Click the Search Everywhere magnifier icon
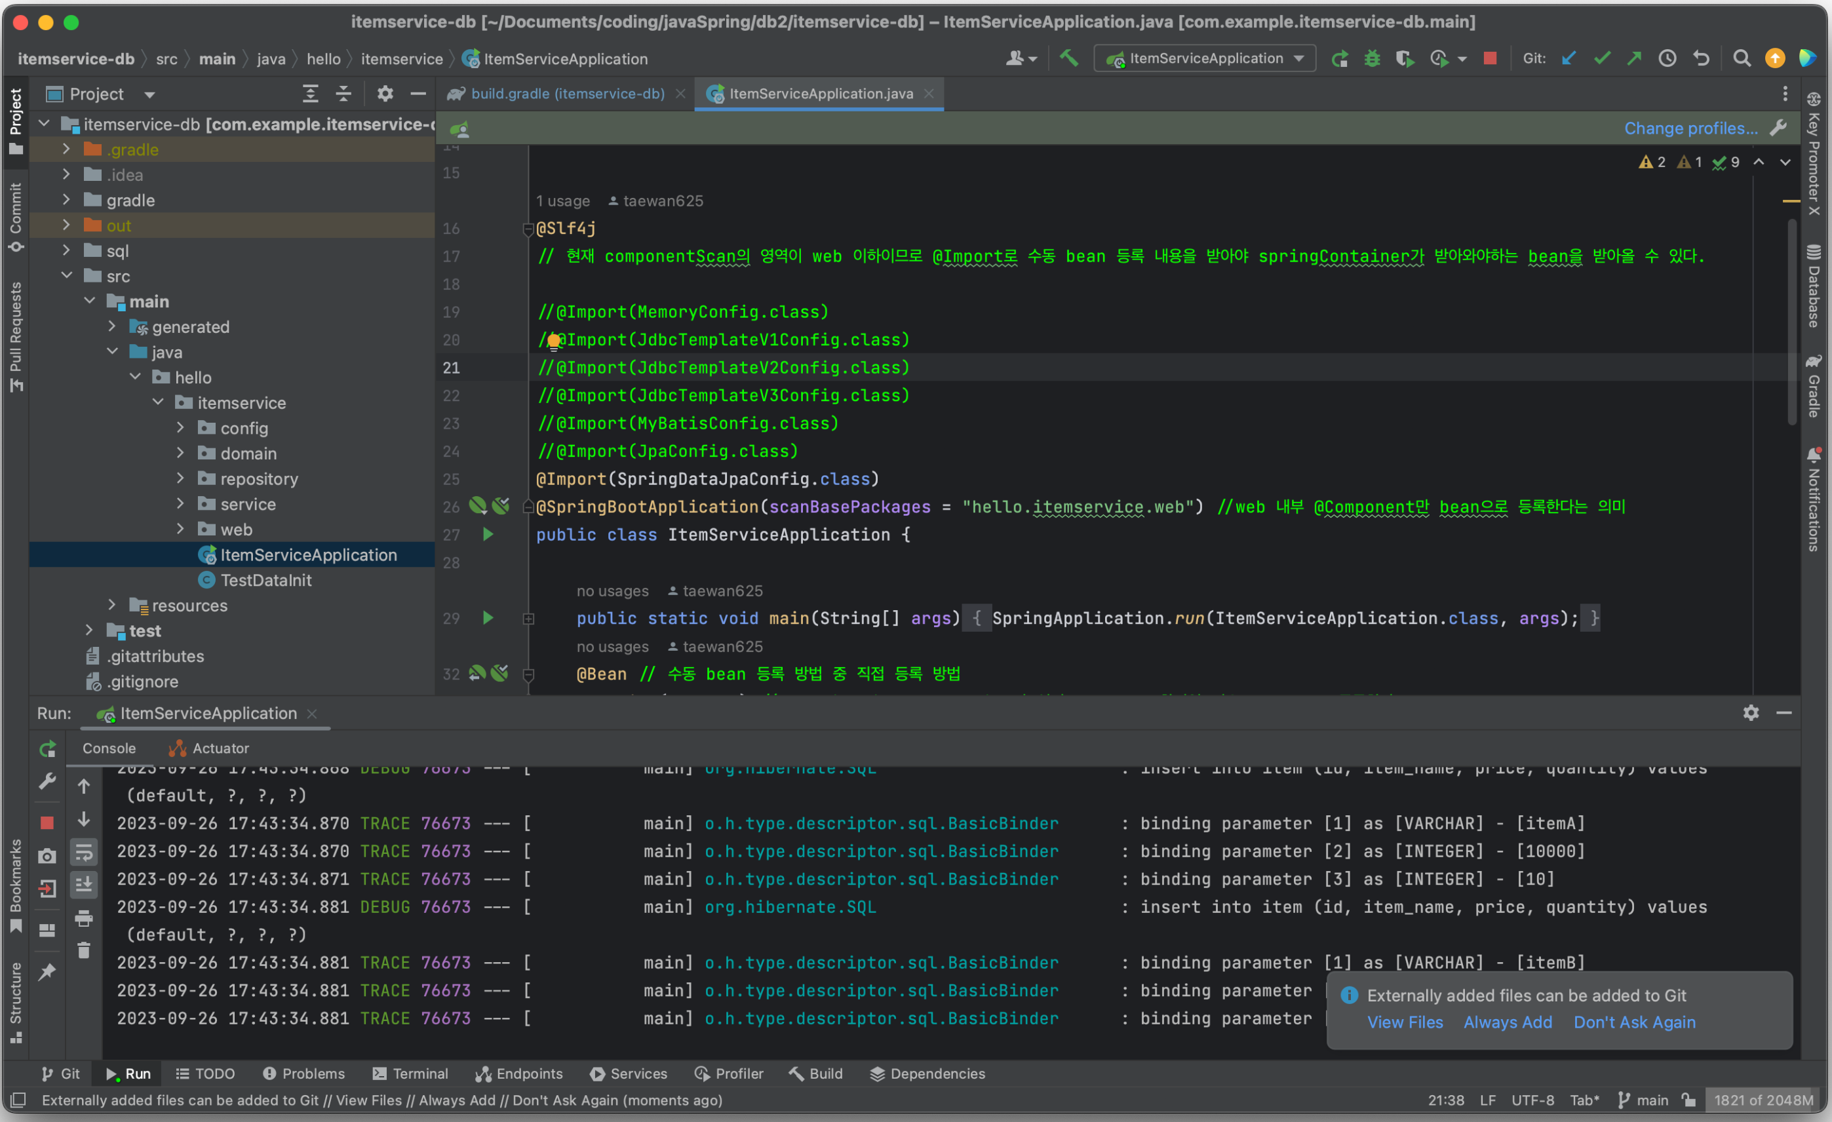This screenshot has width=1832, height=1122. 1742,59
